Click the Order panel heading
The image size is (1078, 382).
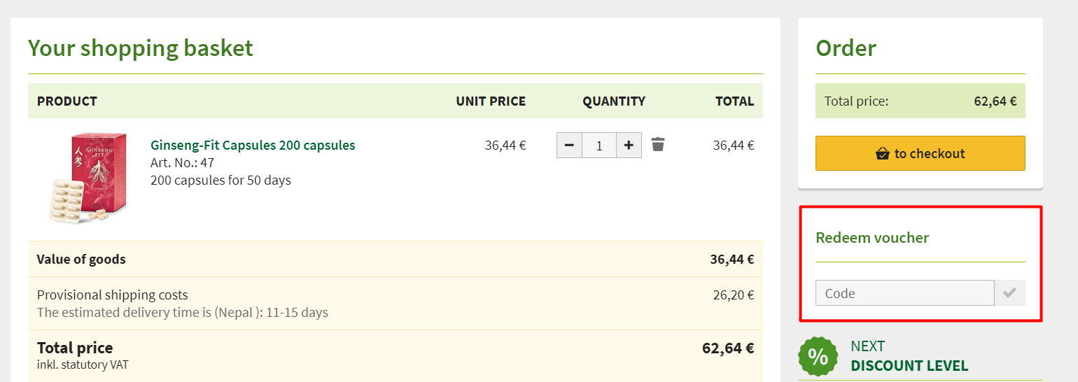click(846, 48)
